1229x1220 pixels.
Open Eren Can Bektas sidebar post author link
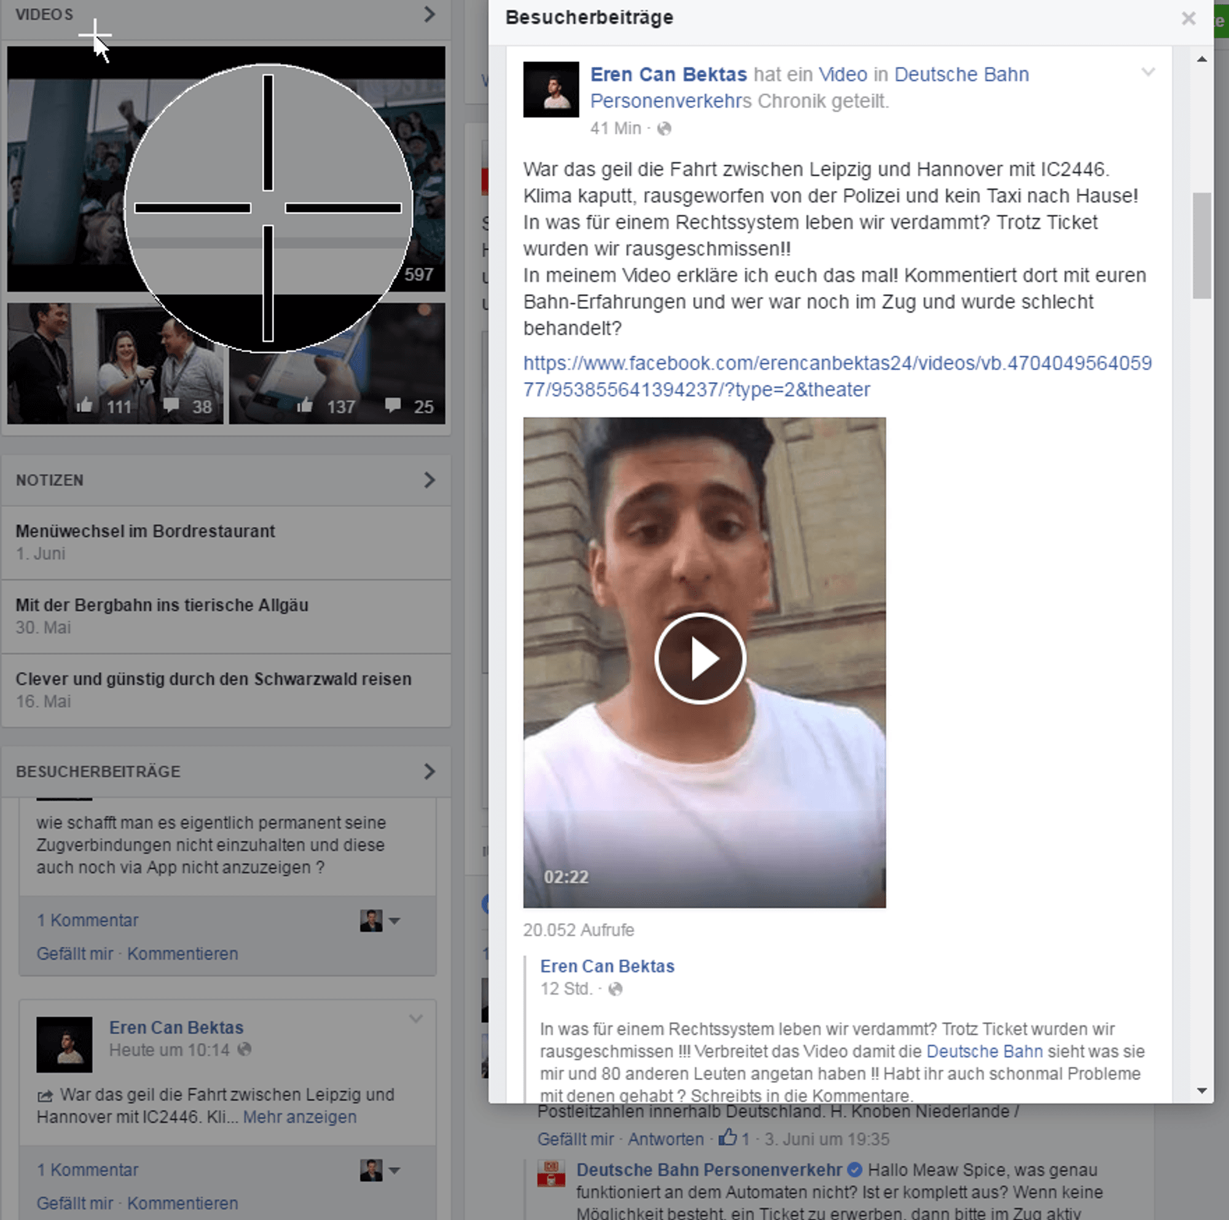click(176, 1027)
